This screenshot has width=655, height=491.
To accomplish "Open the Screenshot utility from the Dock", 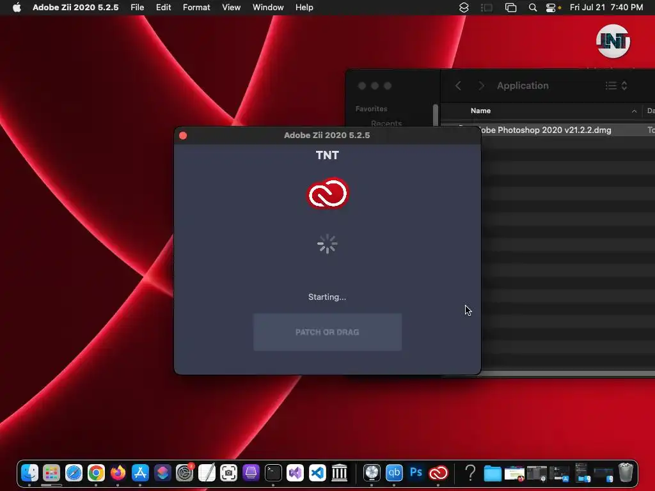I will click(228, 472).
